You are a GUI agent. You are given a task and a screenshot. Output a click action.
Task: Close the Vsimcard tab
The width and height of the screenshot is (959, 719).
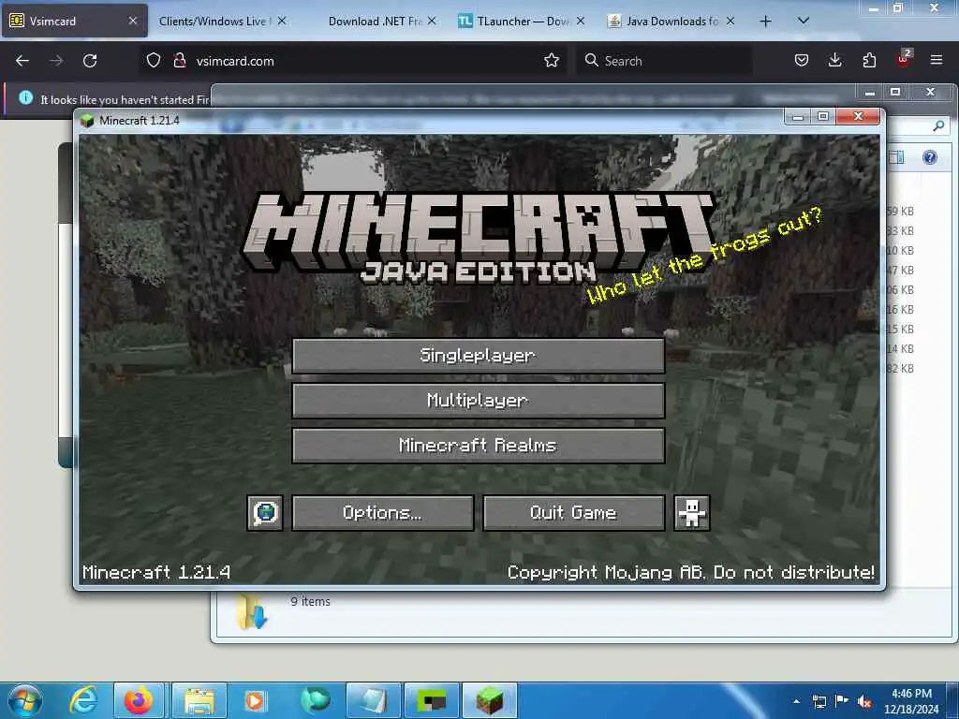(133, 21)
